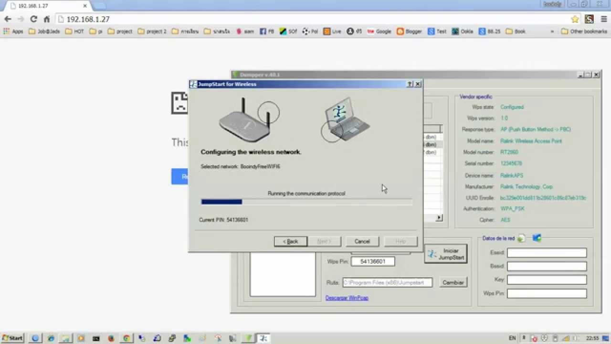The image size is (611, 344).
Task: Open the Chrome menu hamburger icon
Action: 603,19
